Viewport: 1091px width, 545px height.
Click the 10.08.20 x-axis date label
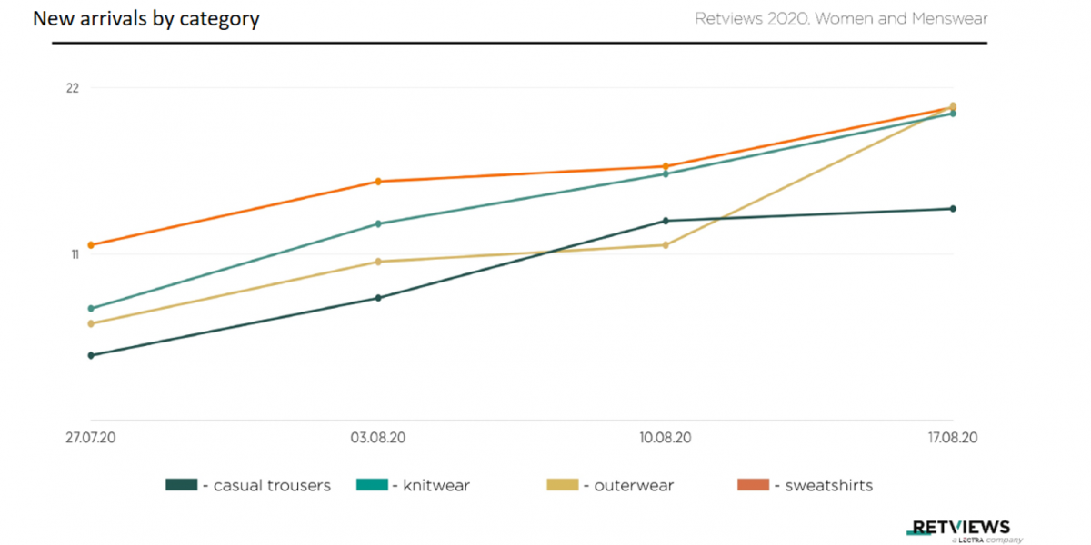point(666,438)
